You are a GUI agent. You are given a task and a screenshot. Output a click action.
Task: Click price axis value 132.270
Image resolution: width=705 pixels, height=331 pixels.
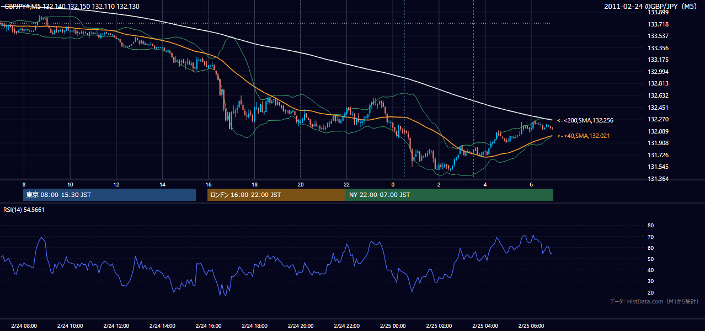pyautogui.click(x=658, y=119)
